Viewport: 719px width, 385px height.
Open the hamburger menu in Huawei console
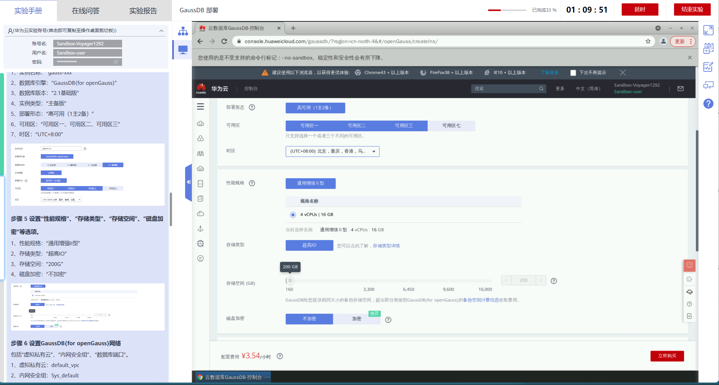click(x=200, y=107)
